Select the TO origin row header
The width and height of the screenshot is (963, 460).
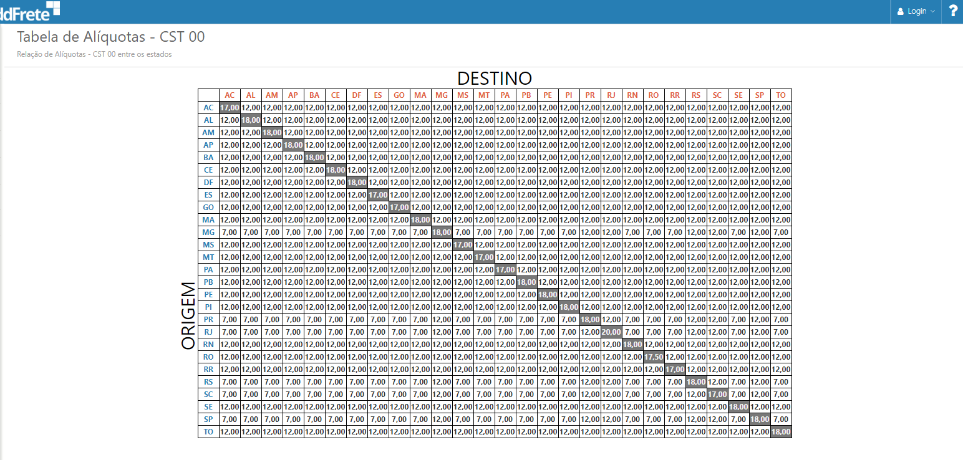coord(208,431)
